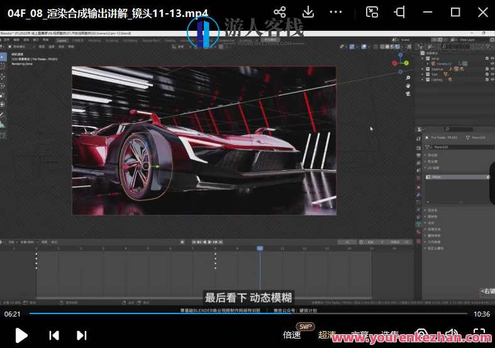Collapse the first collection in the outliner

coord(423,58)
